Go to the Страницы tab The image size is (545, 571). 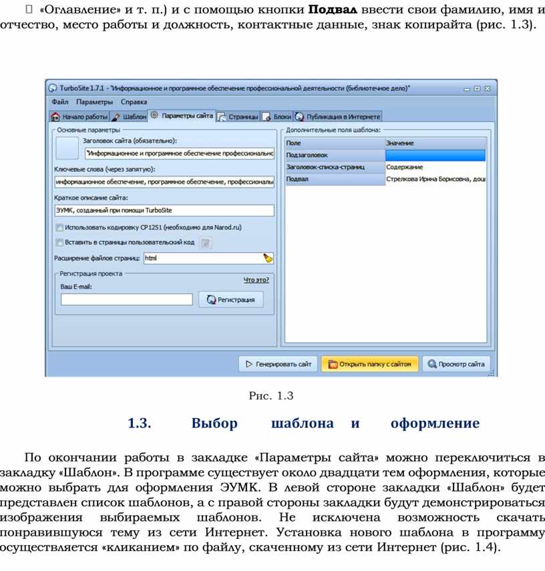(238, 116)
